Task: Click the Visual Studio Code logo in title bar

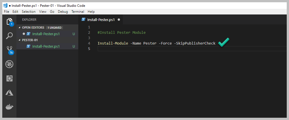Action: [x=5, y=5]
